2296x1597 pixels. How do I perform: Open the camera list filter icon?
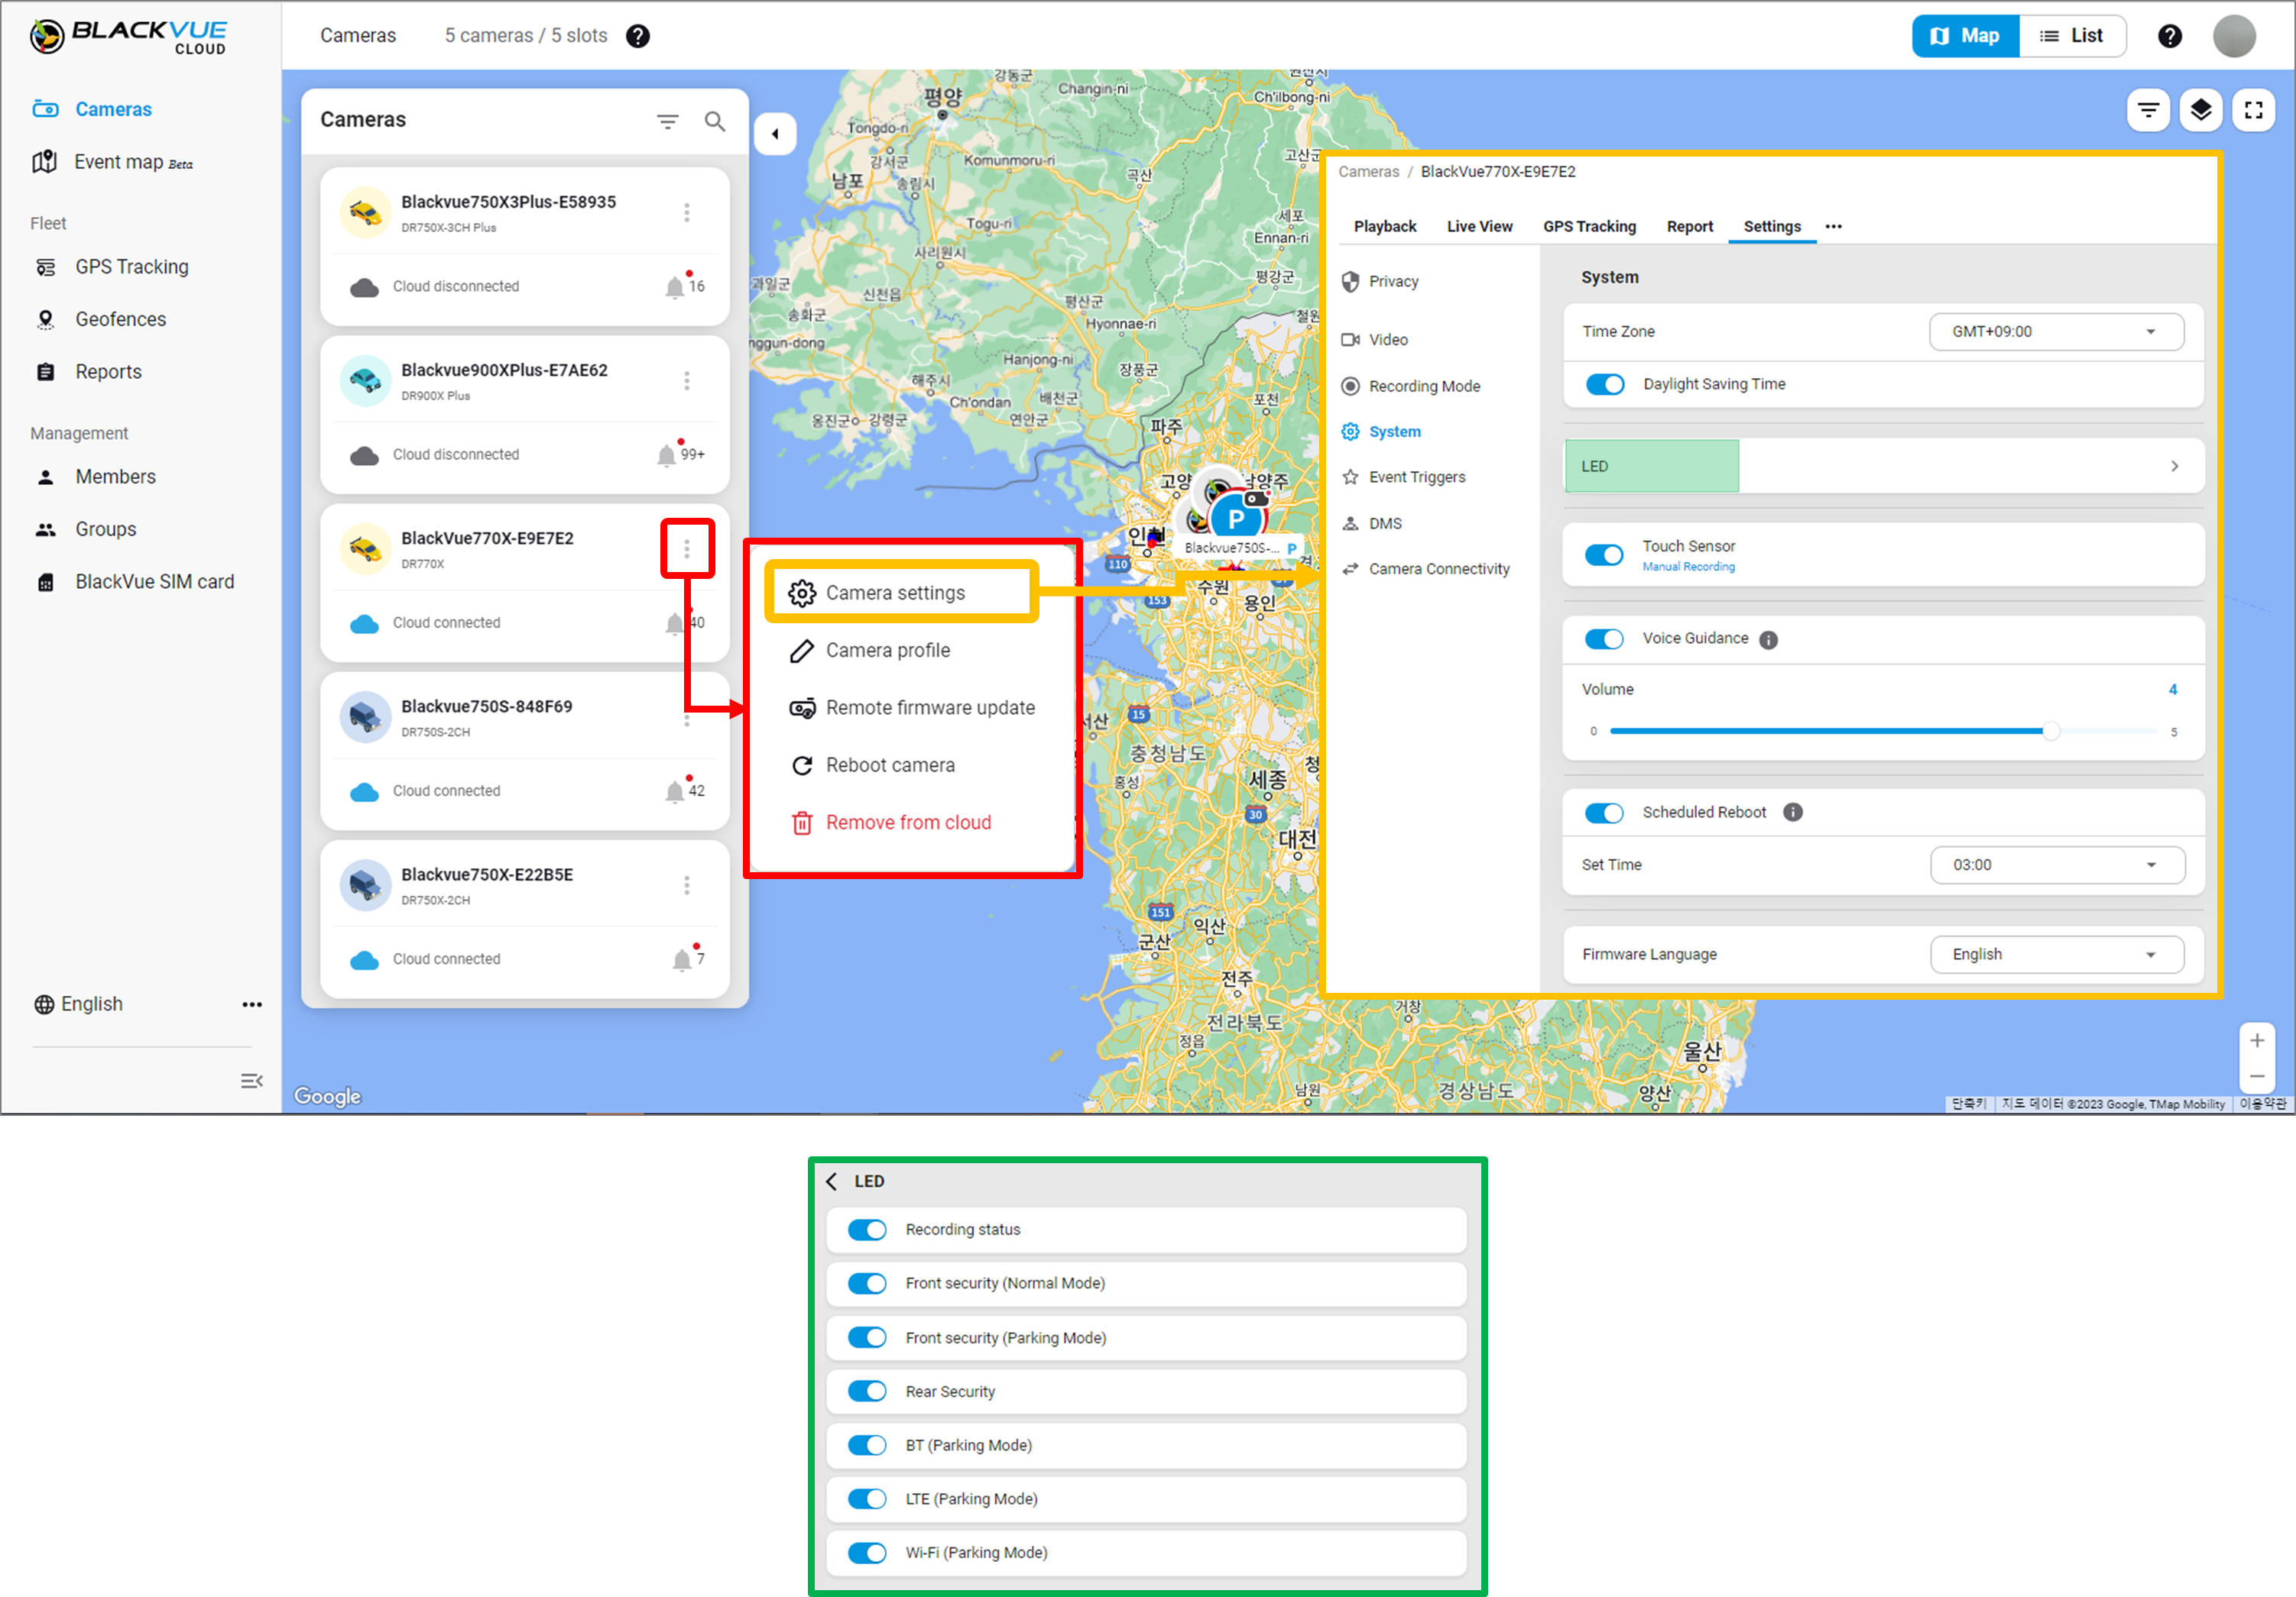tap(667, 122)
